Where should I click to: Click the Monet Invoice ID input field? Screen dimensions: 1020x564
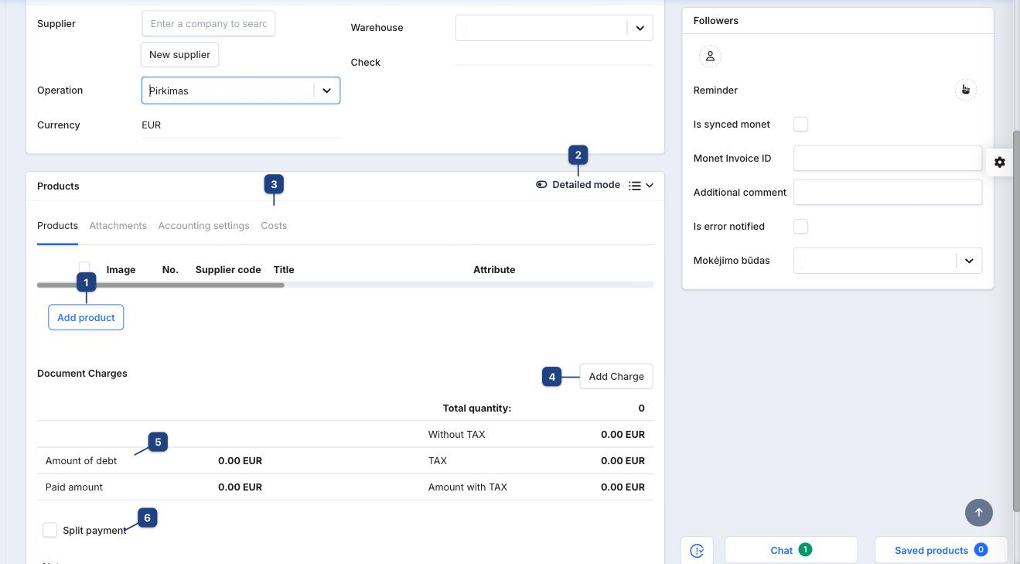pos(888,159)
